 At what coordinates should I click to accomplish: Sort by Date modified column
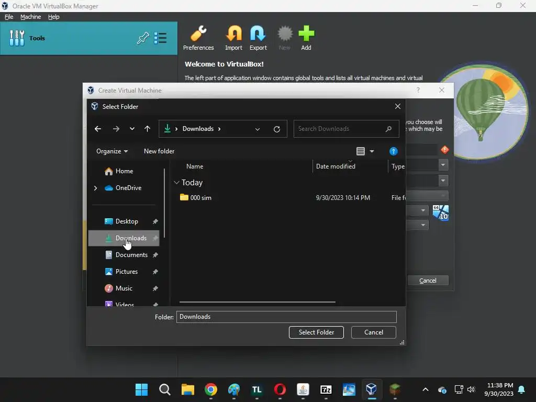(x=336, y=166)
